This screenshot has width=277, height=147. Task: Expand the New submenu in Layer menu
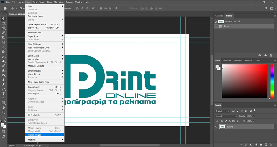pos(45,6)
